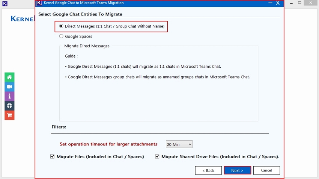
Task: Close the migration dialog with the X
Action: pos(278,3)
